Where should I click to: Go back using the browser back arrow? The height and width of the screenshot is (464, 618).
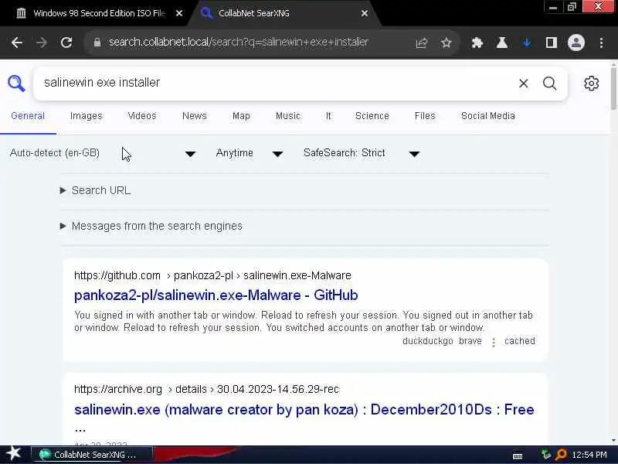[17, 43]
